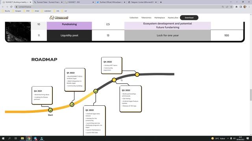Open the Windows Start menu
This screenshot has height=141, width=252.
click(3, 138)
